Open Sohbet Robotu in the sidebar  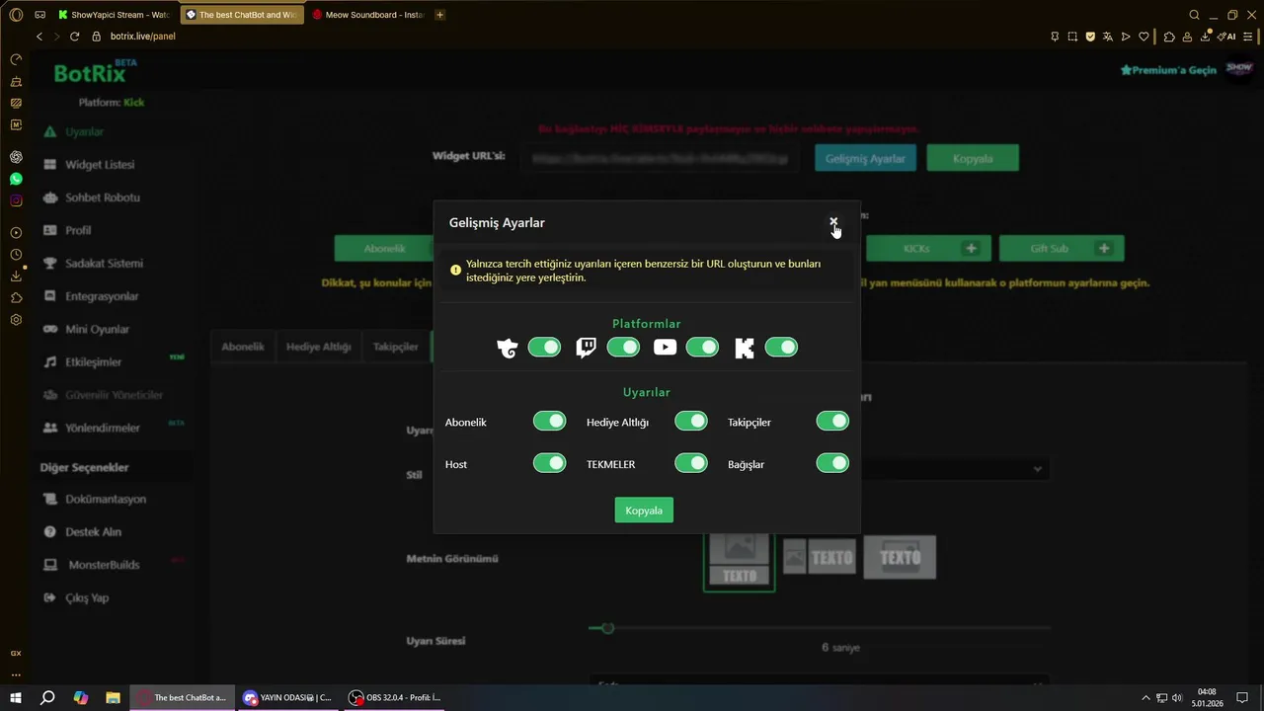(x=102, y=197)
